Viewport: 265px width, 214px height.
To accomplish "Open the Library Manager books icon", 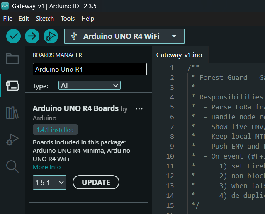I will coord(12,113).
